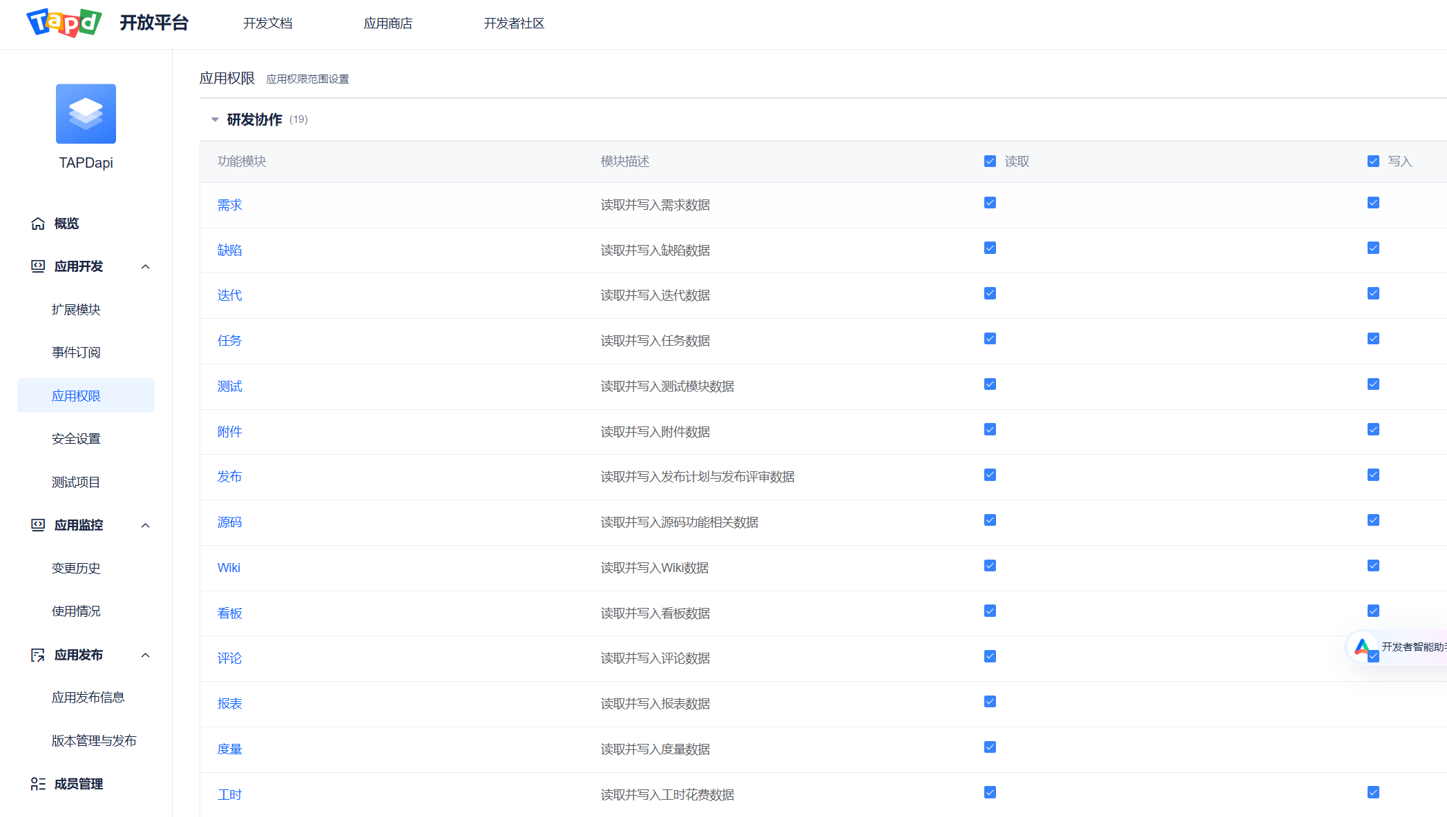The image size is (1447, 817).
Task: Click the 应用监控 sidebar icon
Action: (38, 525)
